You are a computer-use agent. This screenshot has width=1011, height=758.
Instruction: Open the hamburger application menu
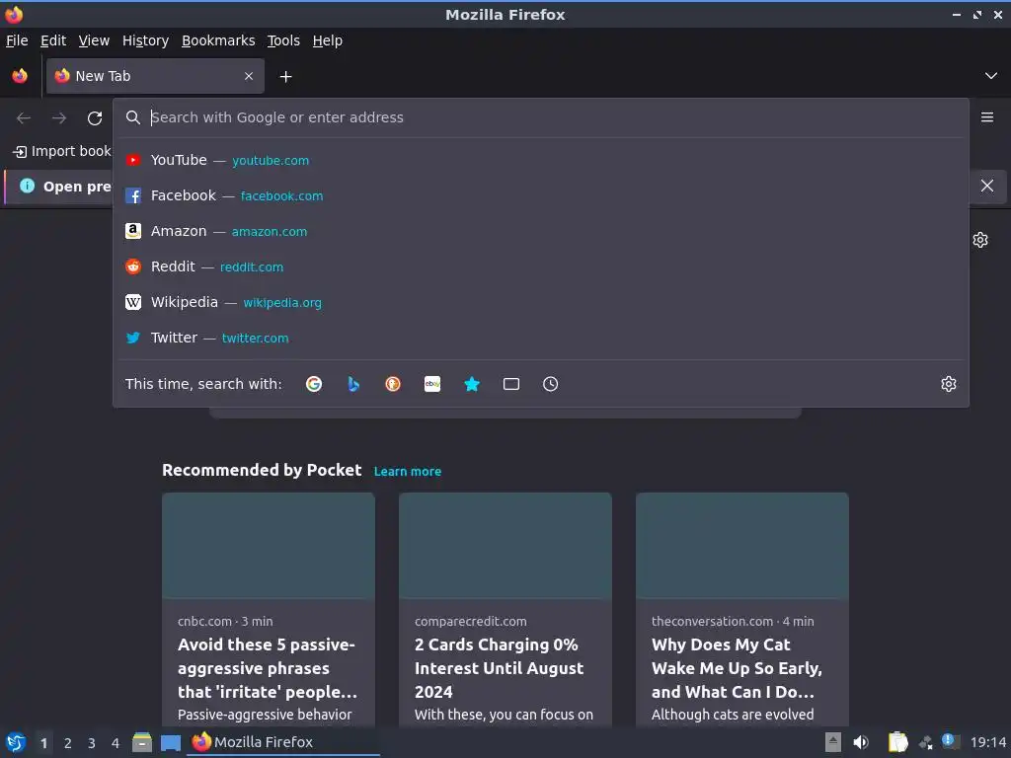987,117
